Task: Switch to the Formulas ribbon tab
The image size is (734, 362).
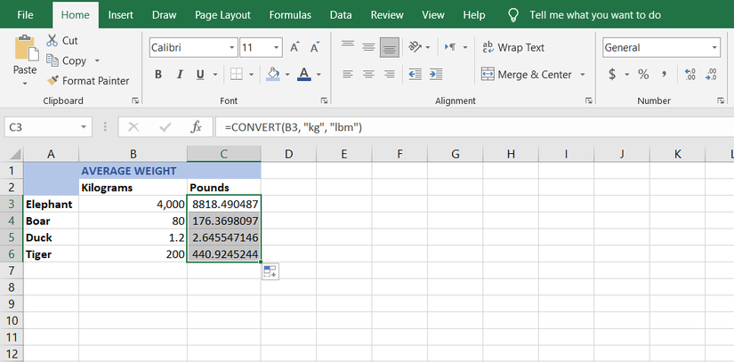Action: [290, 15]
